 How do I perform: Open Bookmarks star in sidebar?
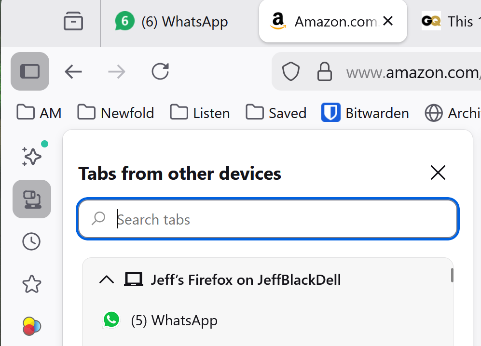(x=32, y=284)
